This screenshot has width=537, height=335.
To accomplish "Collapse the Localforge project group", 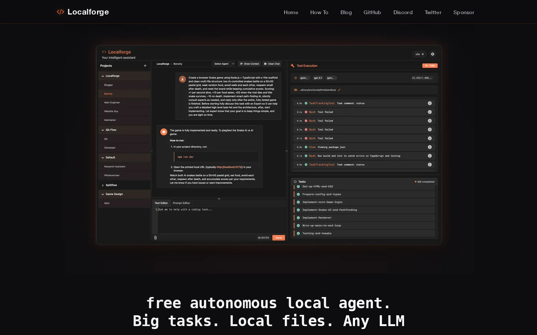I will [125, 76].
